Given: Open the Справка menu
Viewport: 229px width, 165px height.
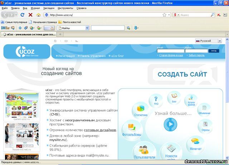Looking at the screenshot, I should click(81, 8).
